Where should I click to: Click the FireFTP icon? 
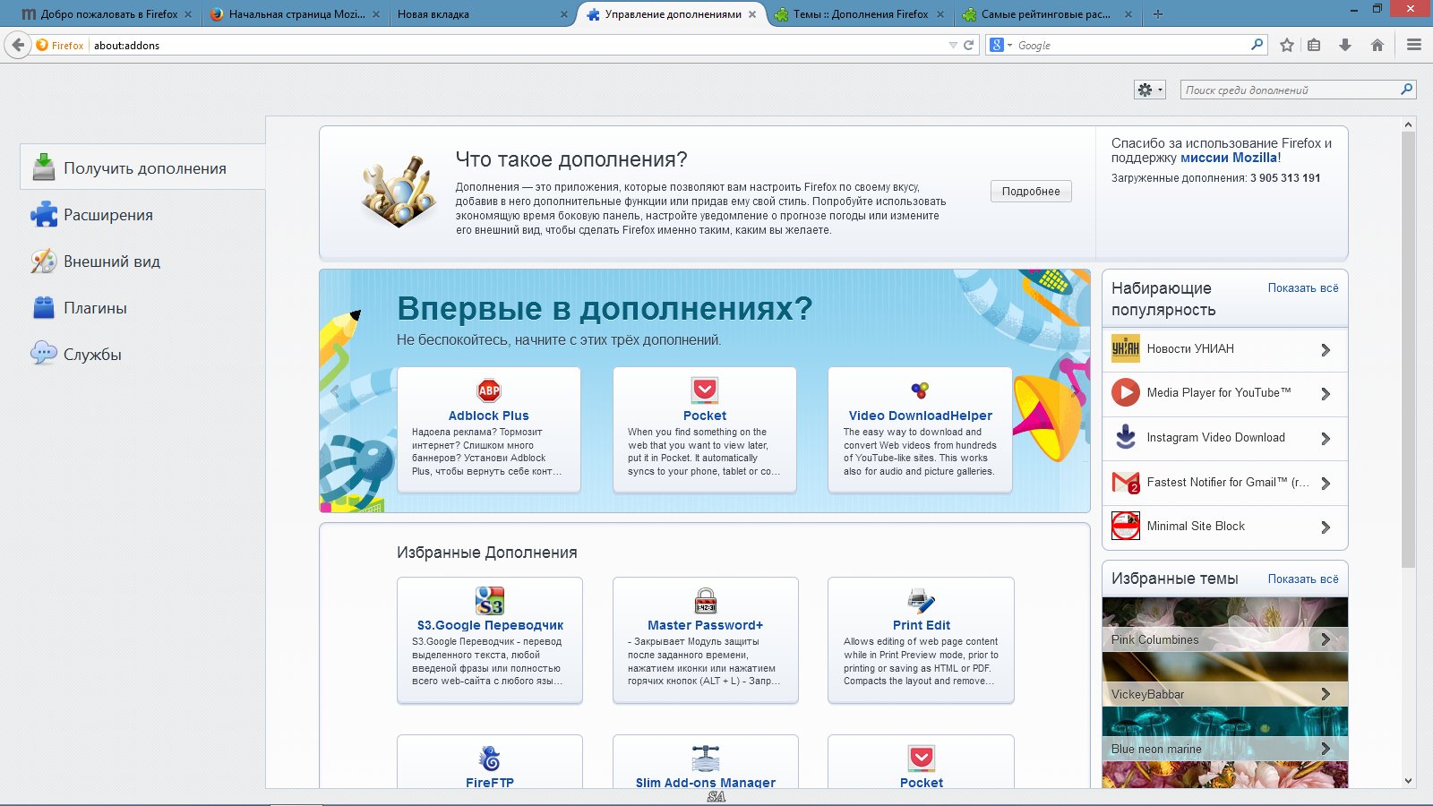coord(490,759)
